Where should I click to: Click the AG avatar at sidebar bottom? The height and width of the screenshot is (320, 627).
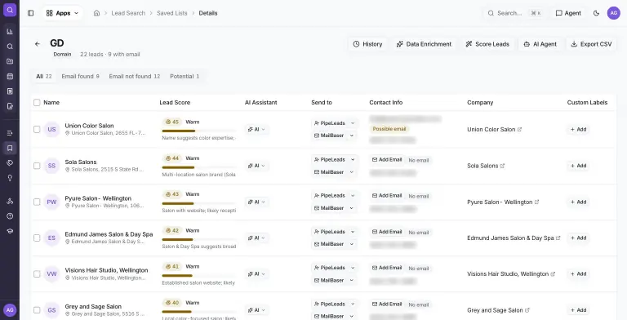pos(10,310)
